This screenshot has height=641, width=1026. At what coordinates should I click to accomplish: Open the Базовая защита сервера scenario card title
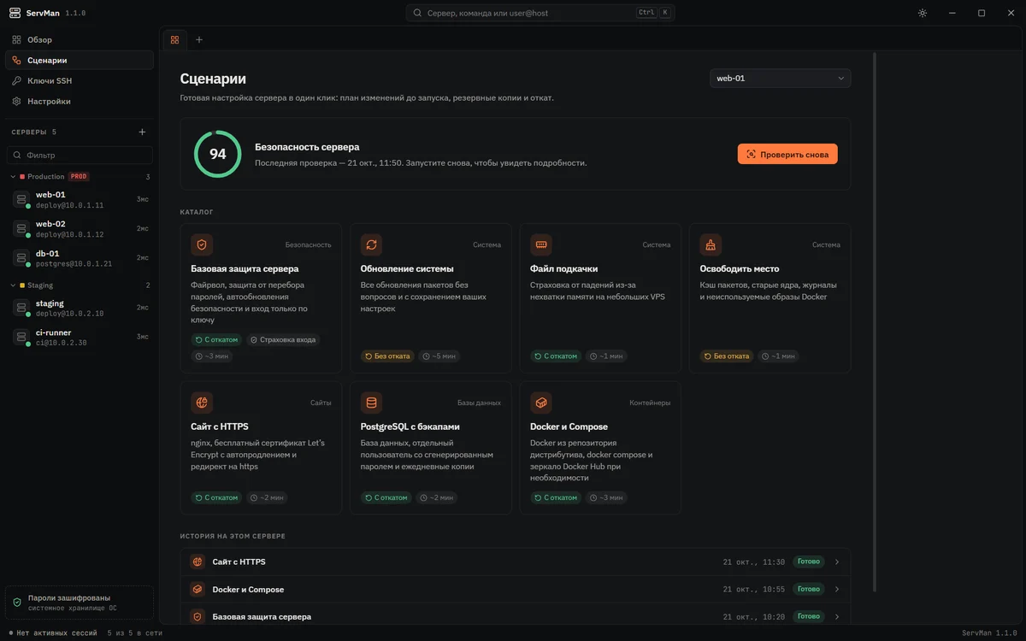tap(245, 268)
